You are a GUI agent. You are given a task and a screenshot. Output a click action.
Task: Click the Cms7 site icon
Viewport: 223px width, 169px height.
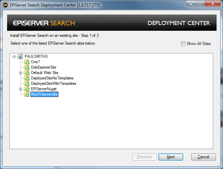coord(27,62)
